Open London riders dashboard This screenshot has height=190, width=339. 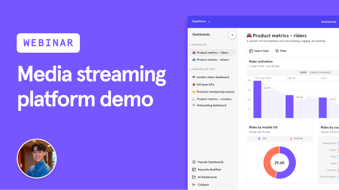212,77
